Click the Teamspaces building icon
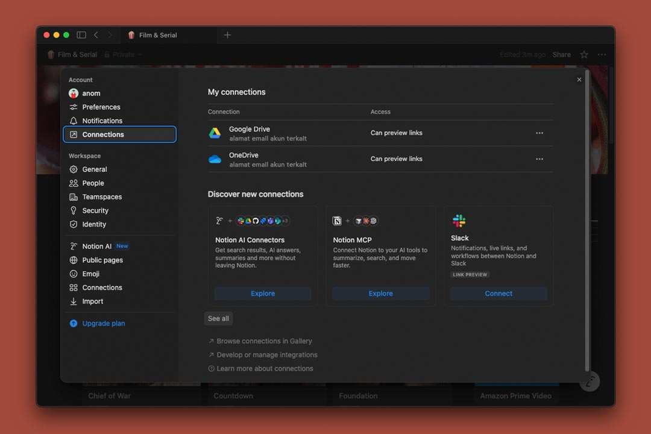651x434 pixels. point(74,197)
